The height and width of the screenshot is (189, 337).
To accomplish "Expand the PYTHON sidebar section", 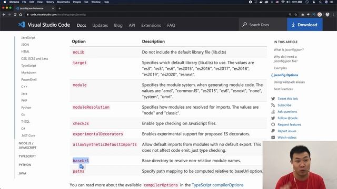I will 25,165.
